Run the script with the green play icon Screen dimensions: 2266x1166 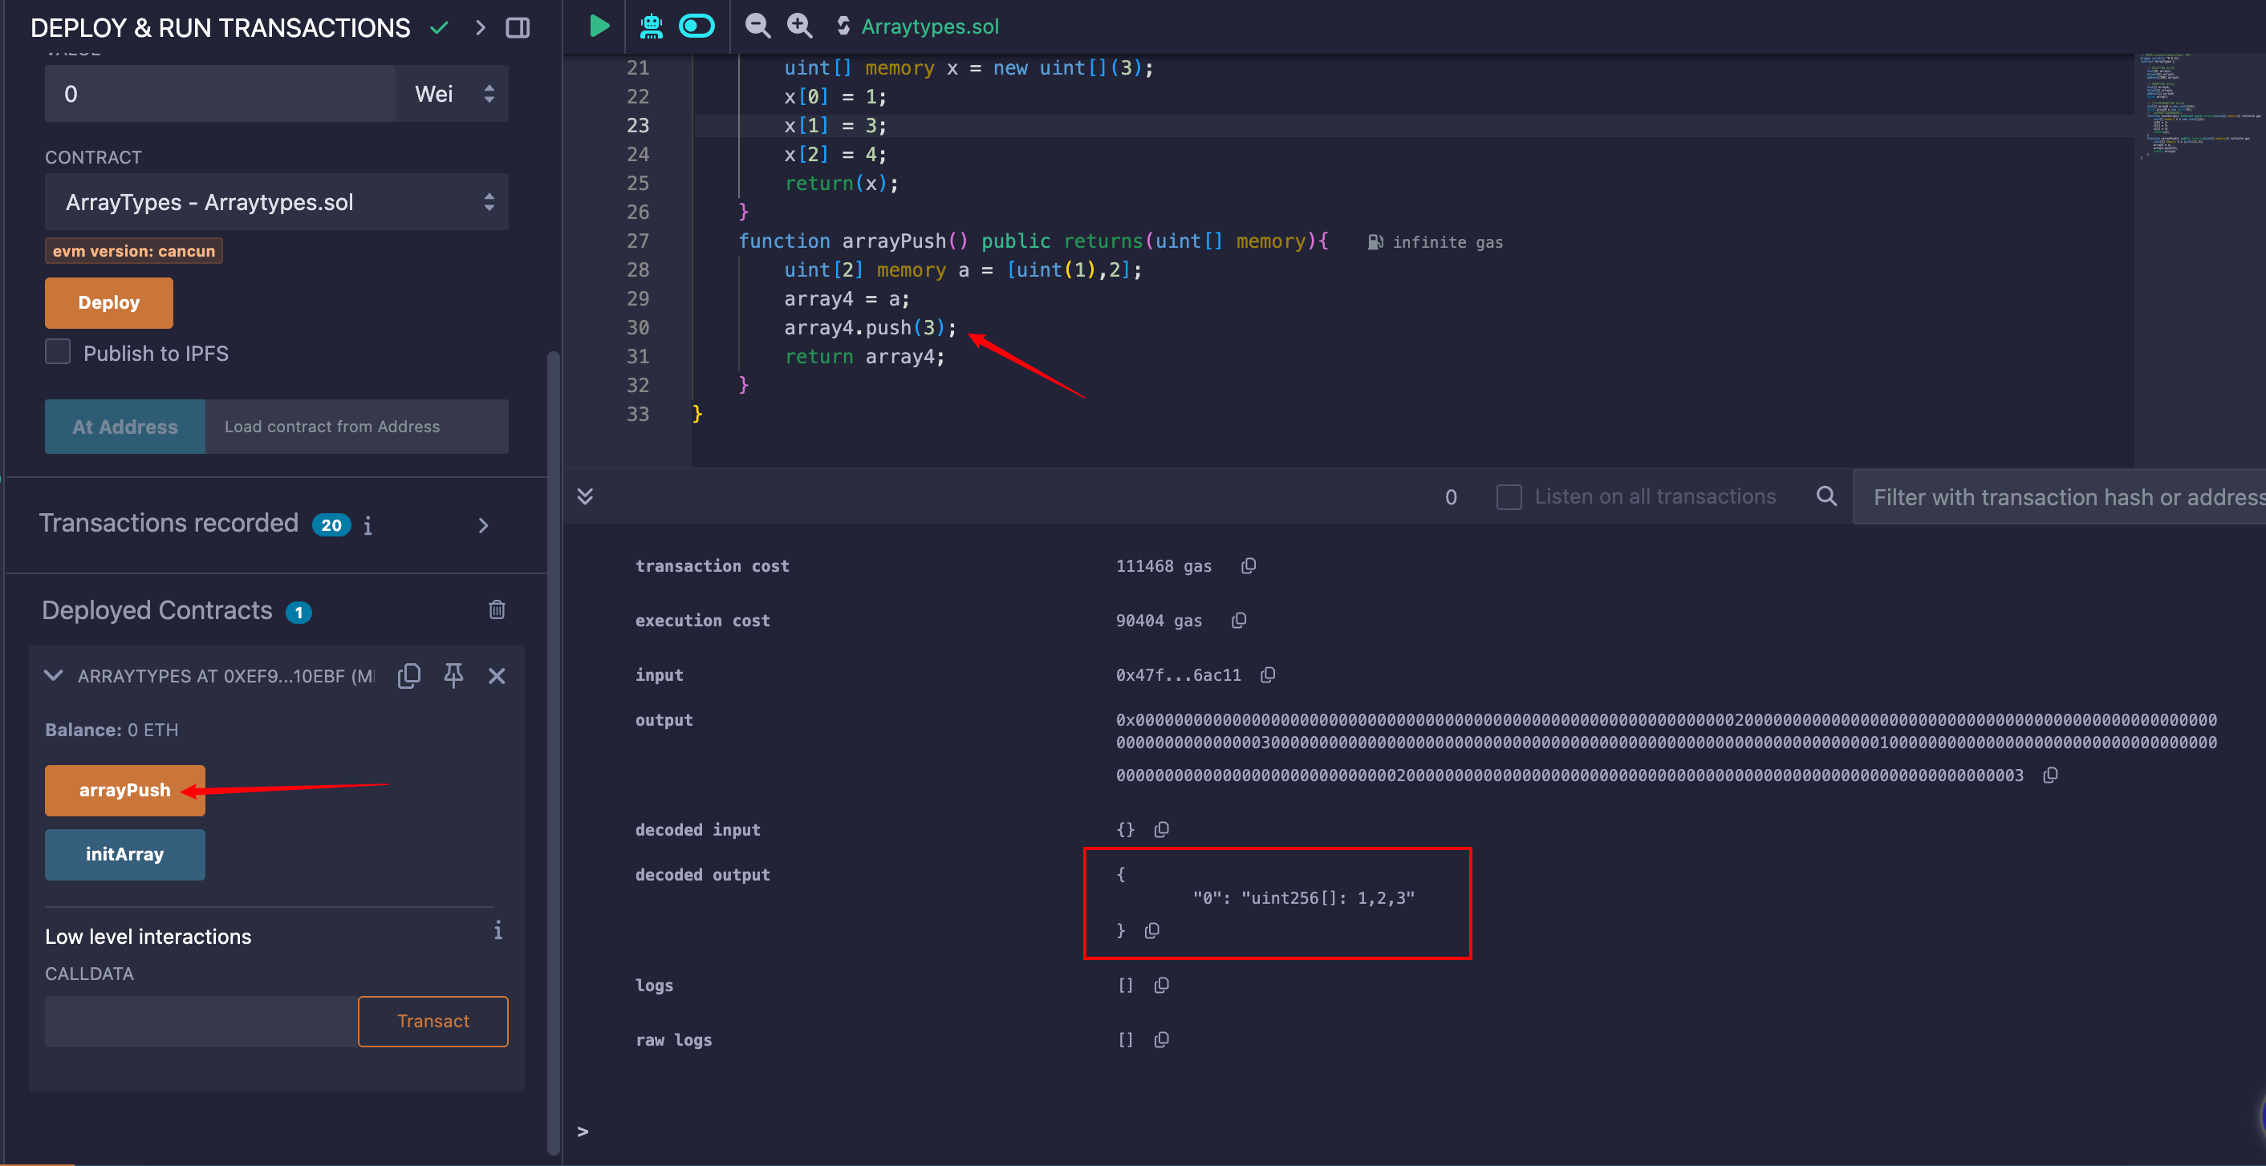coord(599,26)
